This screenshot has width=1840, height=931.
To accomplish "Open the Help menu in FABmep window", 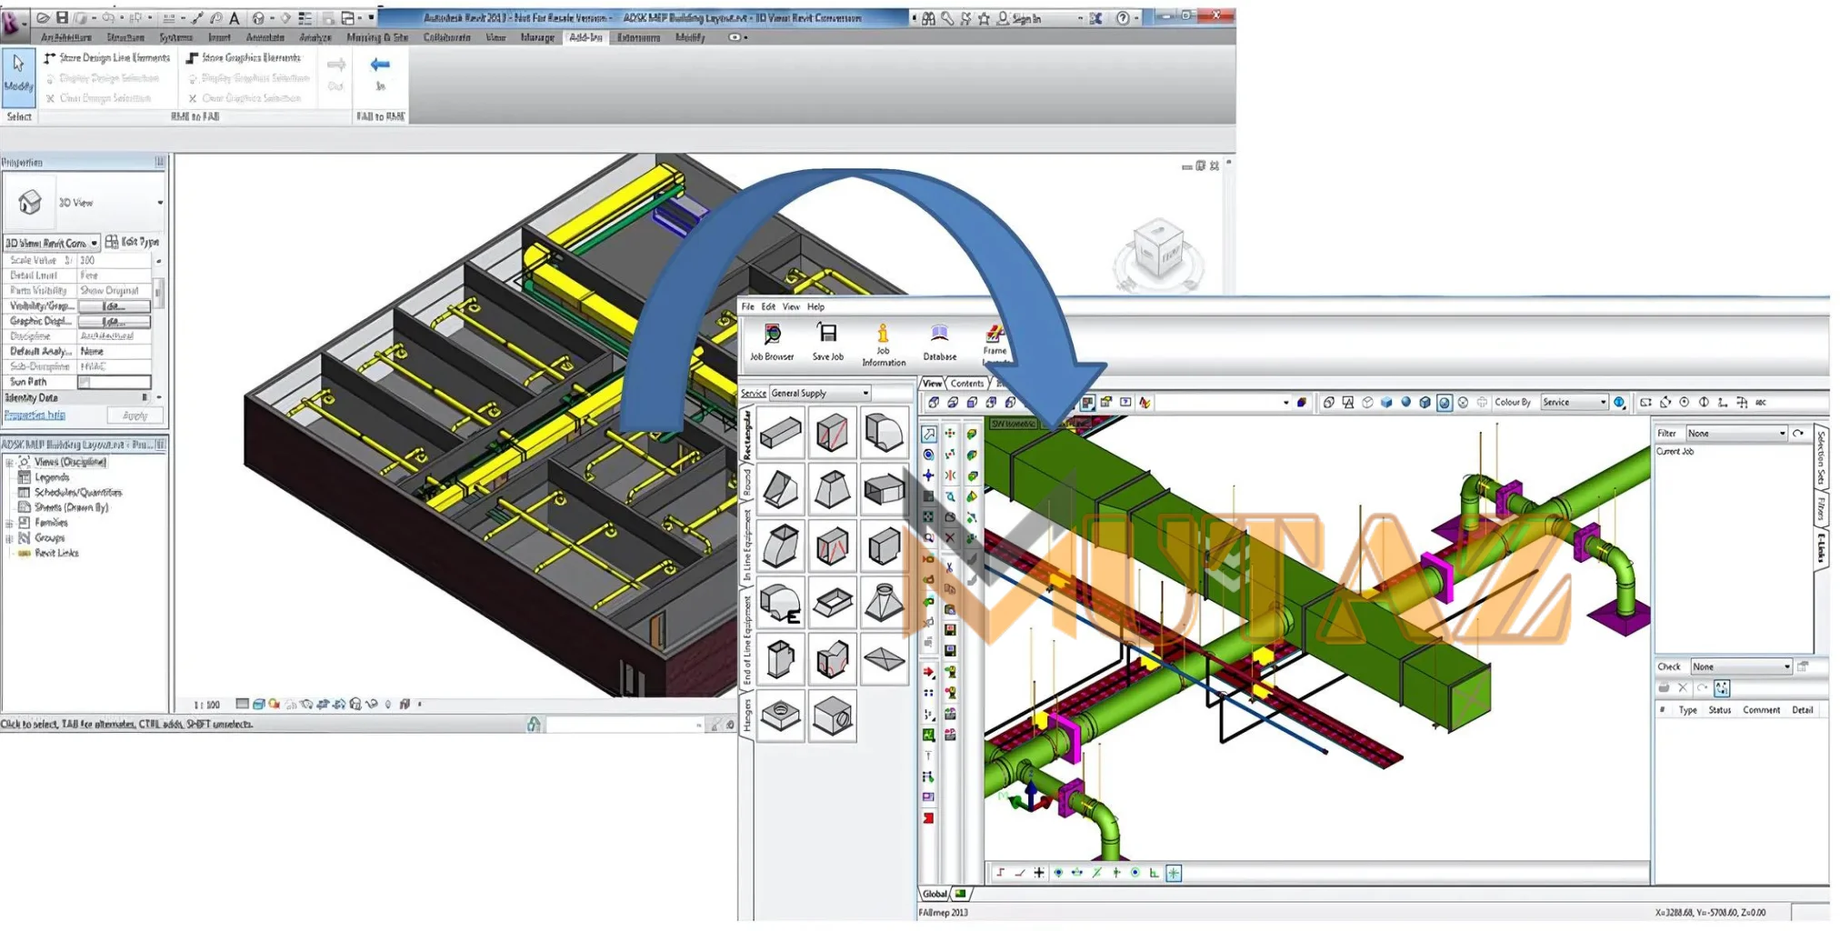I will [x=815, y=307].
